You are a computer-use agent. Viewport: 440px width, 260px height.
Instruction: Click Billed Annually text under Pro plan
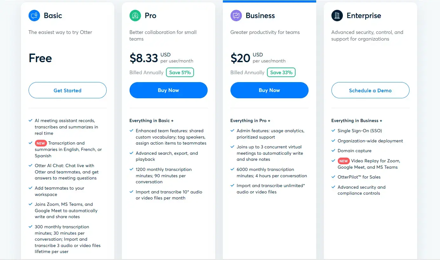pos(146,72)
